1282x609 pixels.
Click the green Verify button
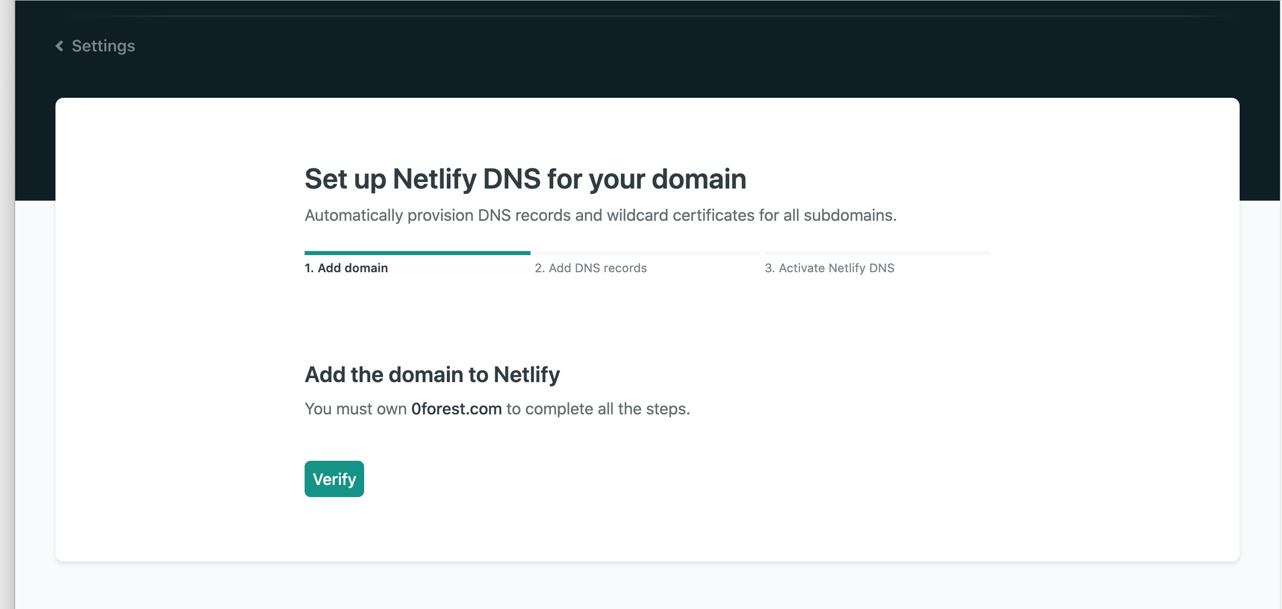click(x=334, y=478)
